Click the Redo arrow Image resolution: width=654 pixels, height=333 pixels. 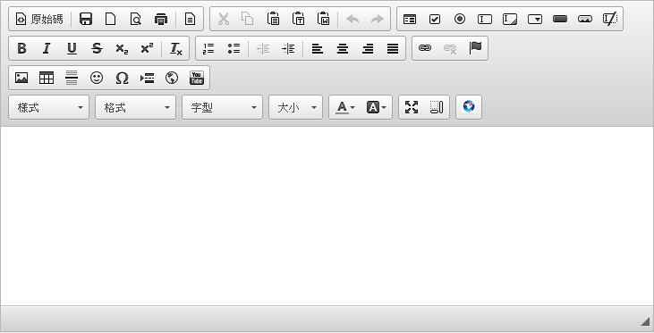pos(378,19)
